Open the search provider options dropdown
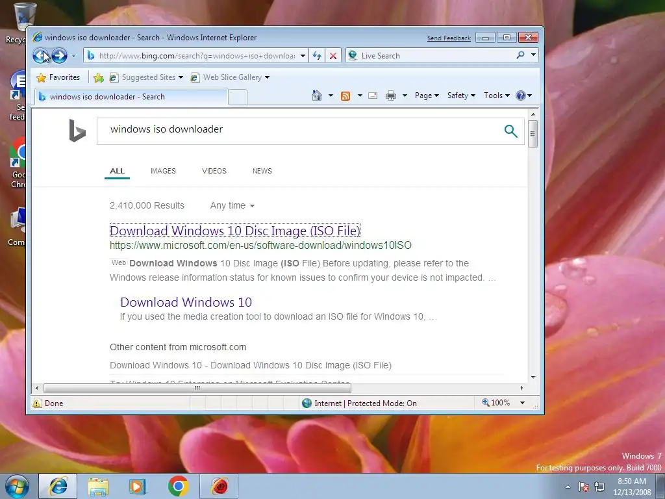The image size is (665, 499). click(534, 55)
